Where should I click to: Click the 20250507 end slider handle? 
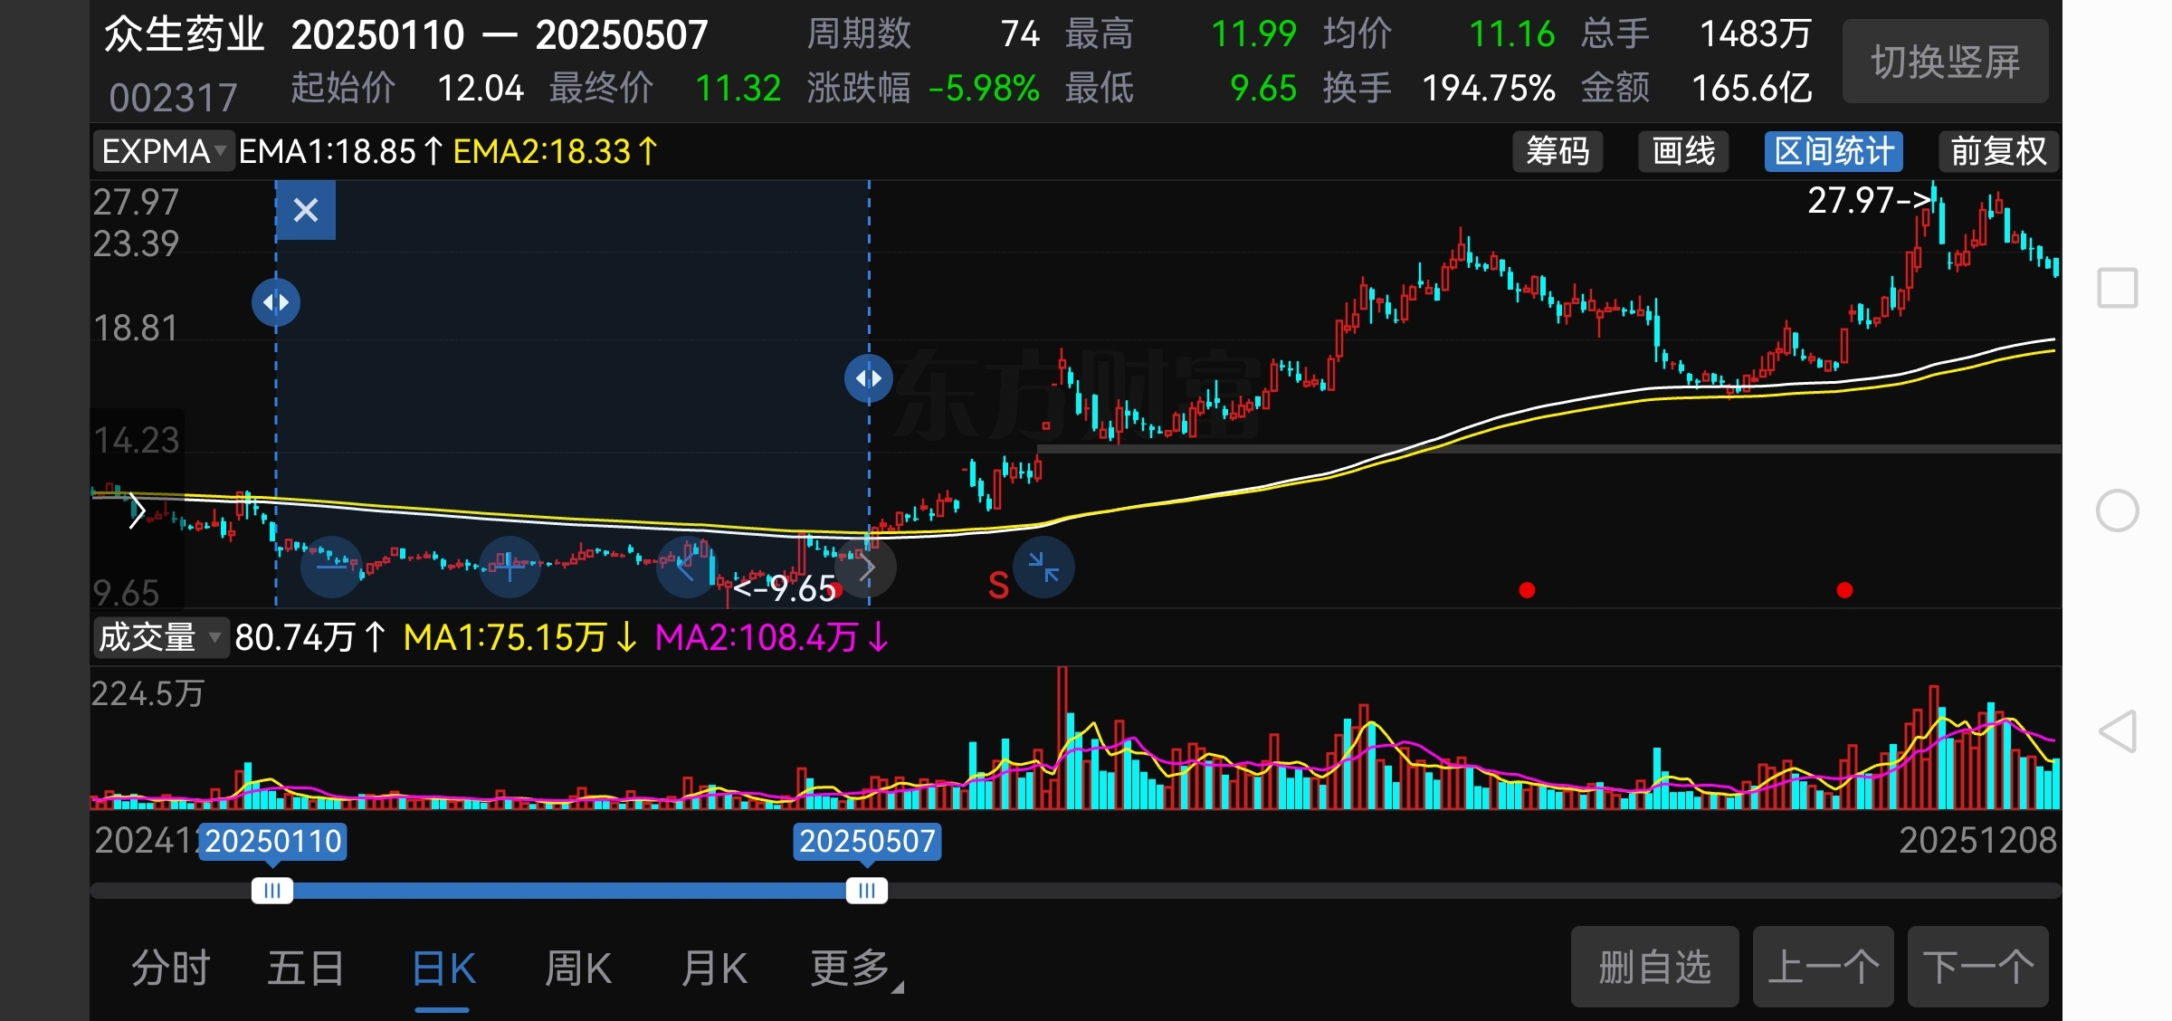click(866, 891)
